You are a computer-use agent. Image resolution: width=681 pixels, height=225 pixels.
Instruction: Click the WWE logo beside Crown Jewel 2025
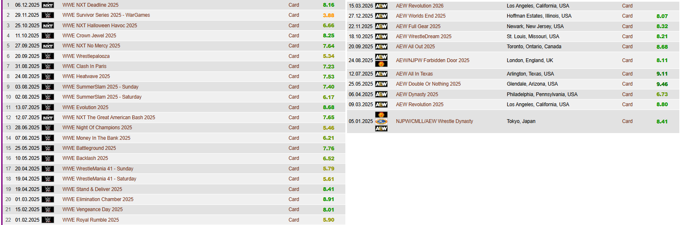pyautogui.click(x=48, y=36)
